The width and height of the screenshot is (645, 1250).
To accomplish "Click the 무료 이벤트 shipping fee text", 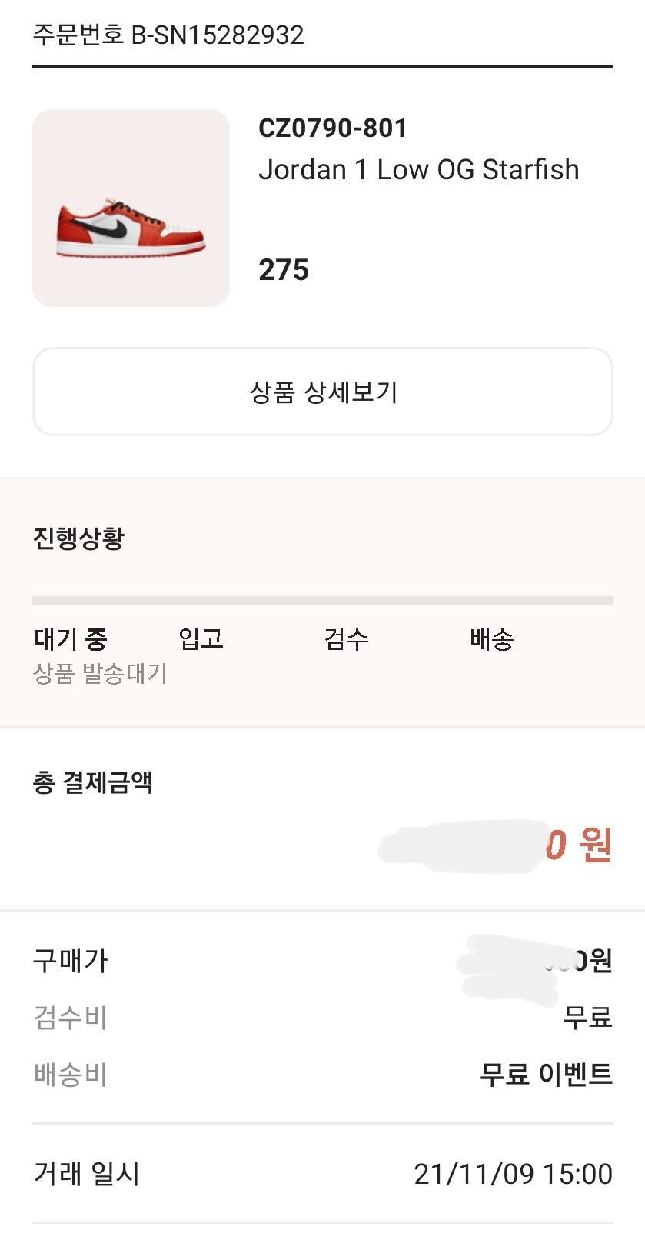I will 546,1074.
